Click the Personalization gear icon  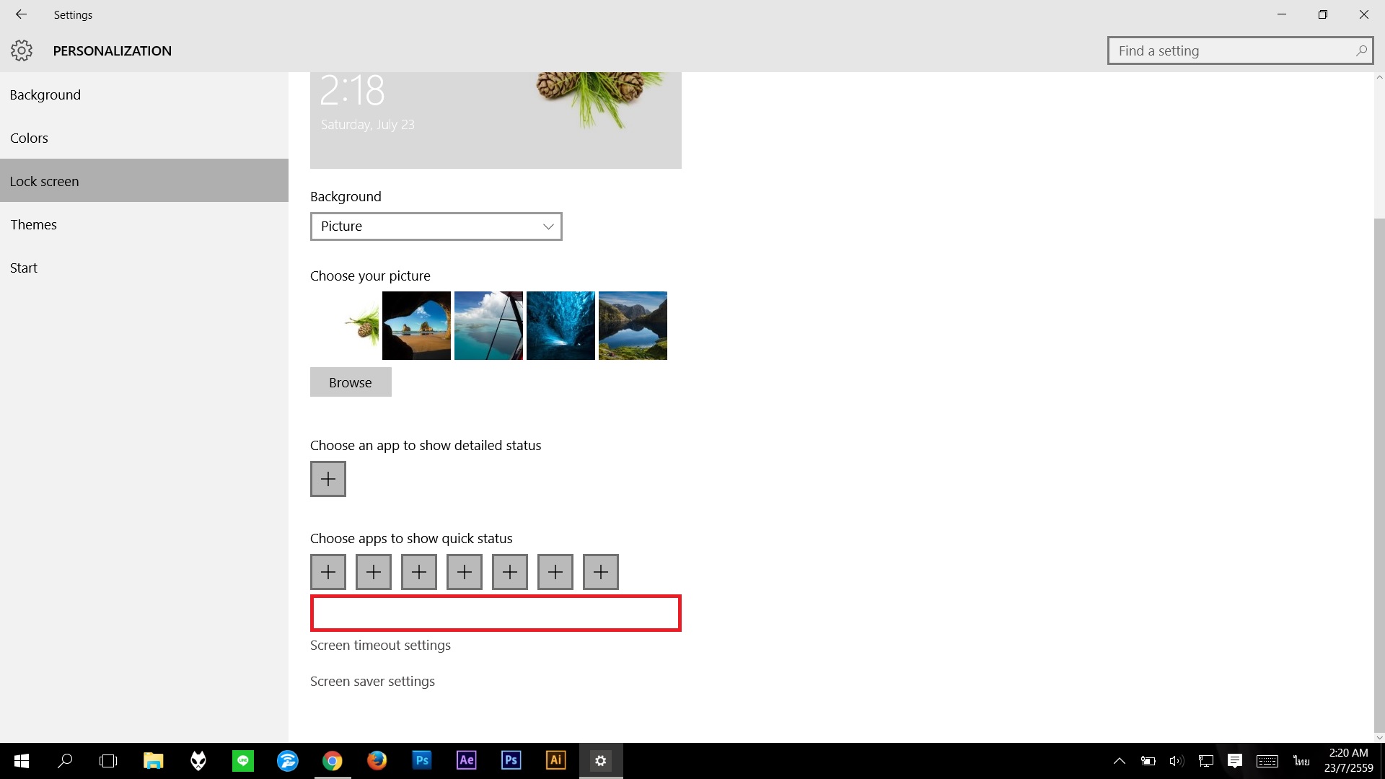[x=22, y=50]
